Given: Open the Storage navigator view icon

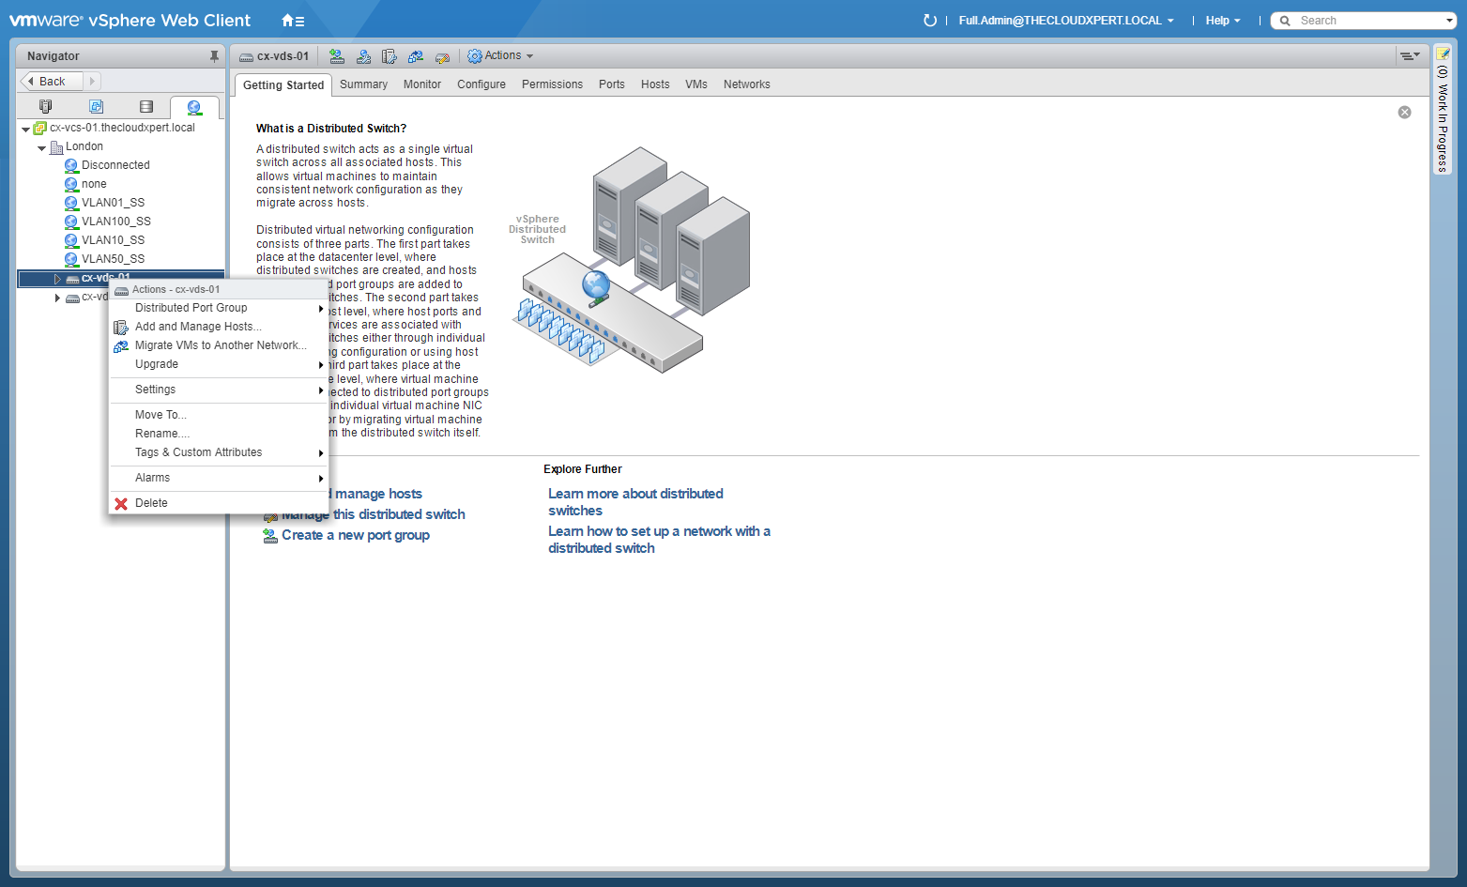Looking at the screenshot, I should pyautogui.click(x=145, y=107).
